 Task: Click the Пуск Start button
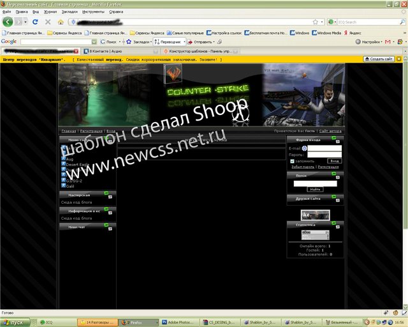pos(15,323)
